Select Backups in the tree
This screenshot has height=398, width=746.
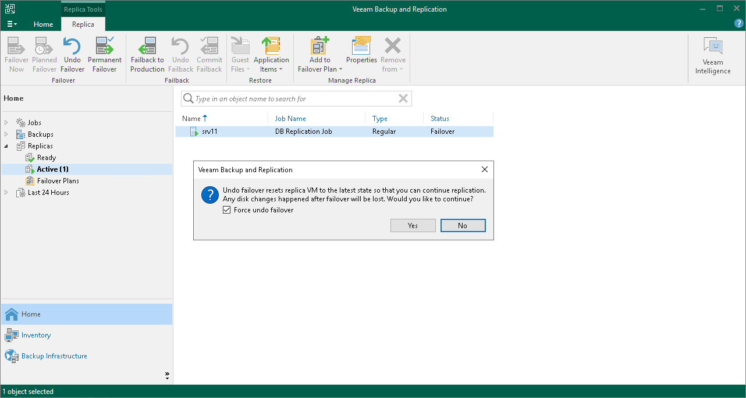tap(40, 134)
